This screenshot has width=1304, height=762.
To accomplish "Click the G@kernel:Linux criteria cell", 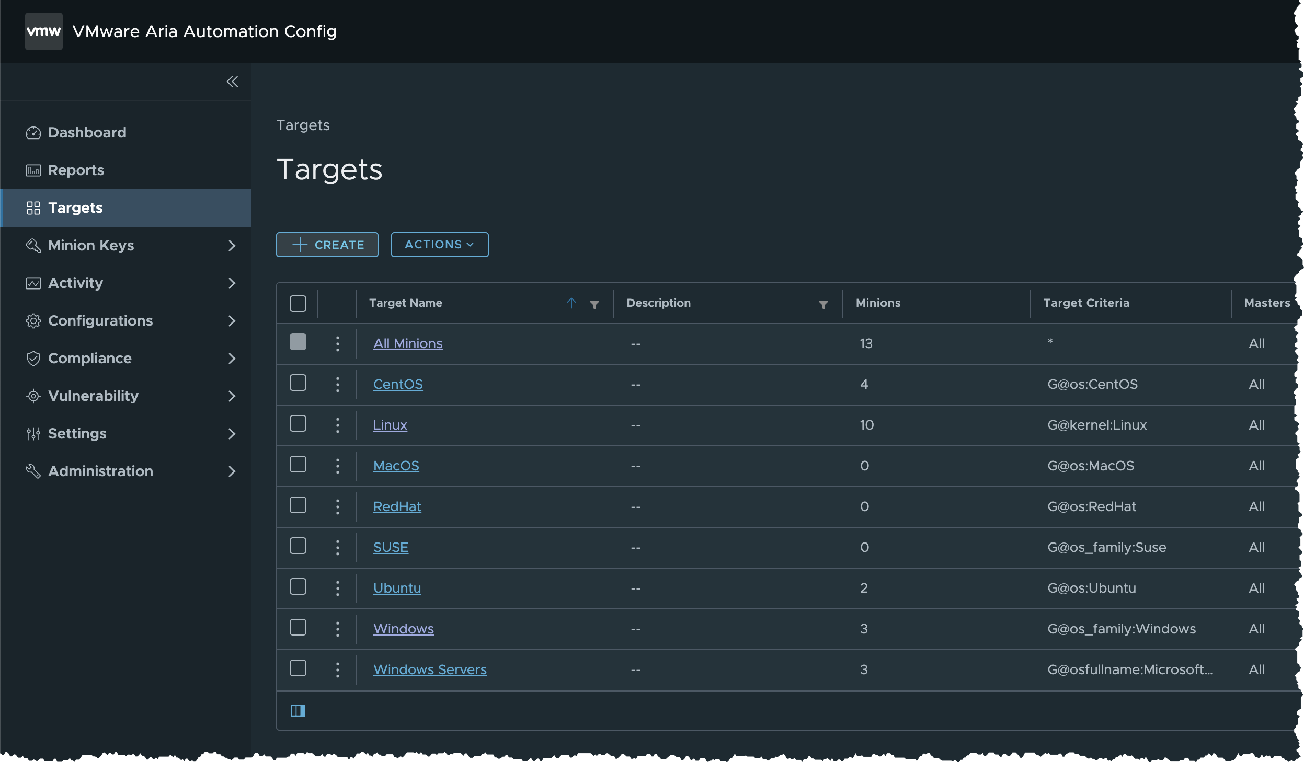I will click(x=1097, y=425).
